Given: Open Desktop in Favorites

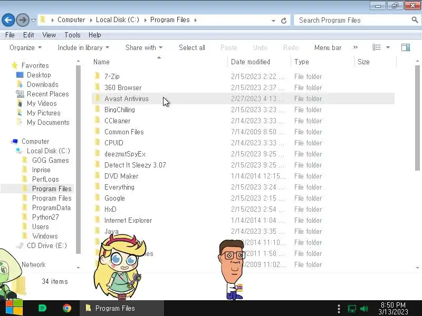Looking at the screenshot, I should click(x=39, y=75).
